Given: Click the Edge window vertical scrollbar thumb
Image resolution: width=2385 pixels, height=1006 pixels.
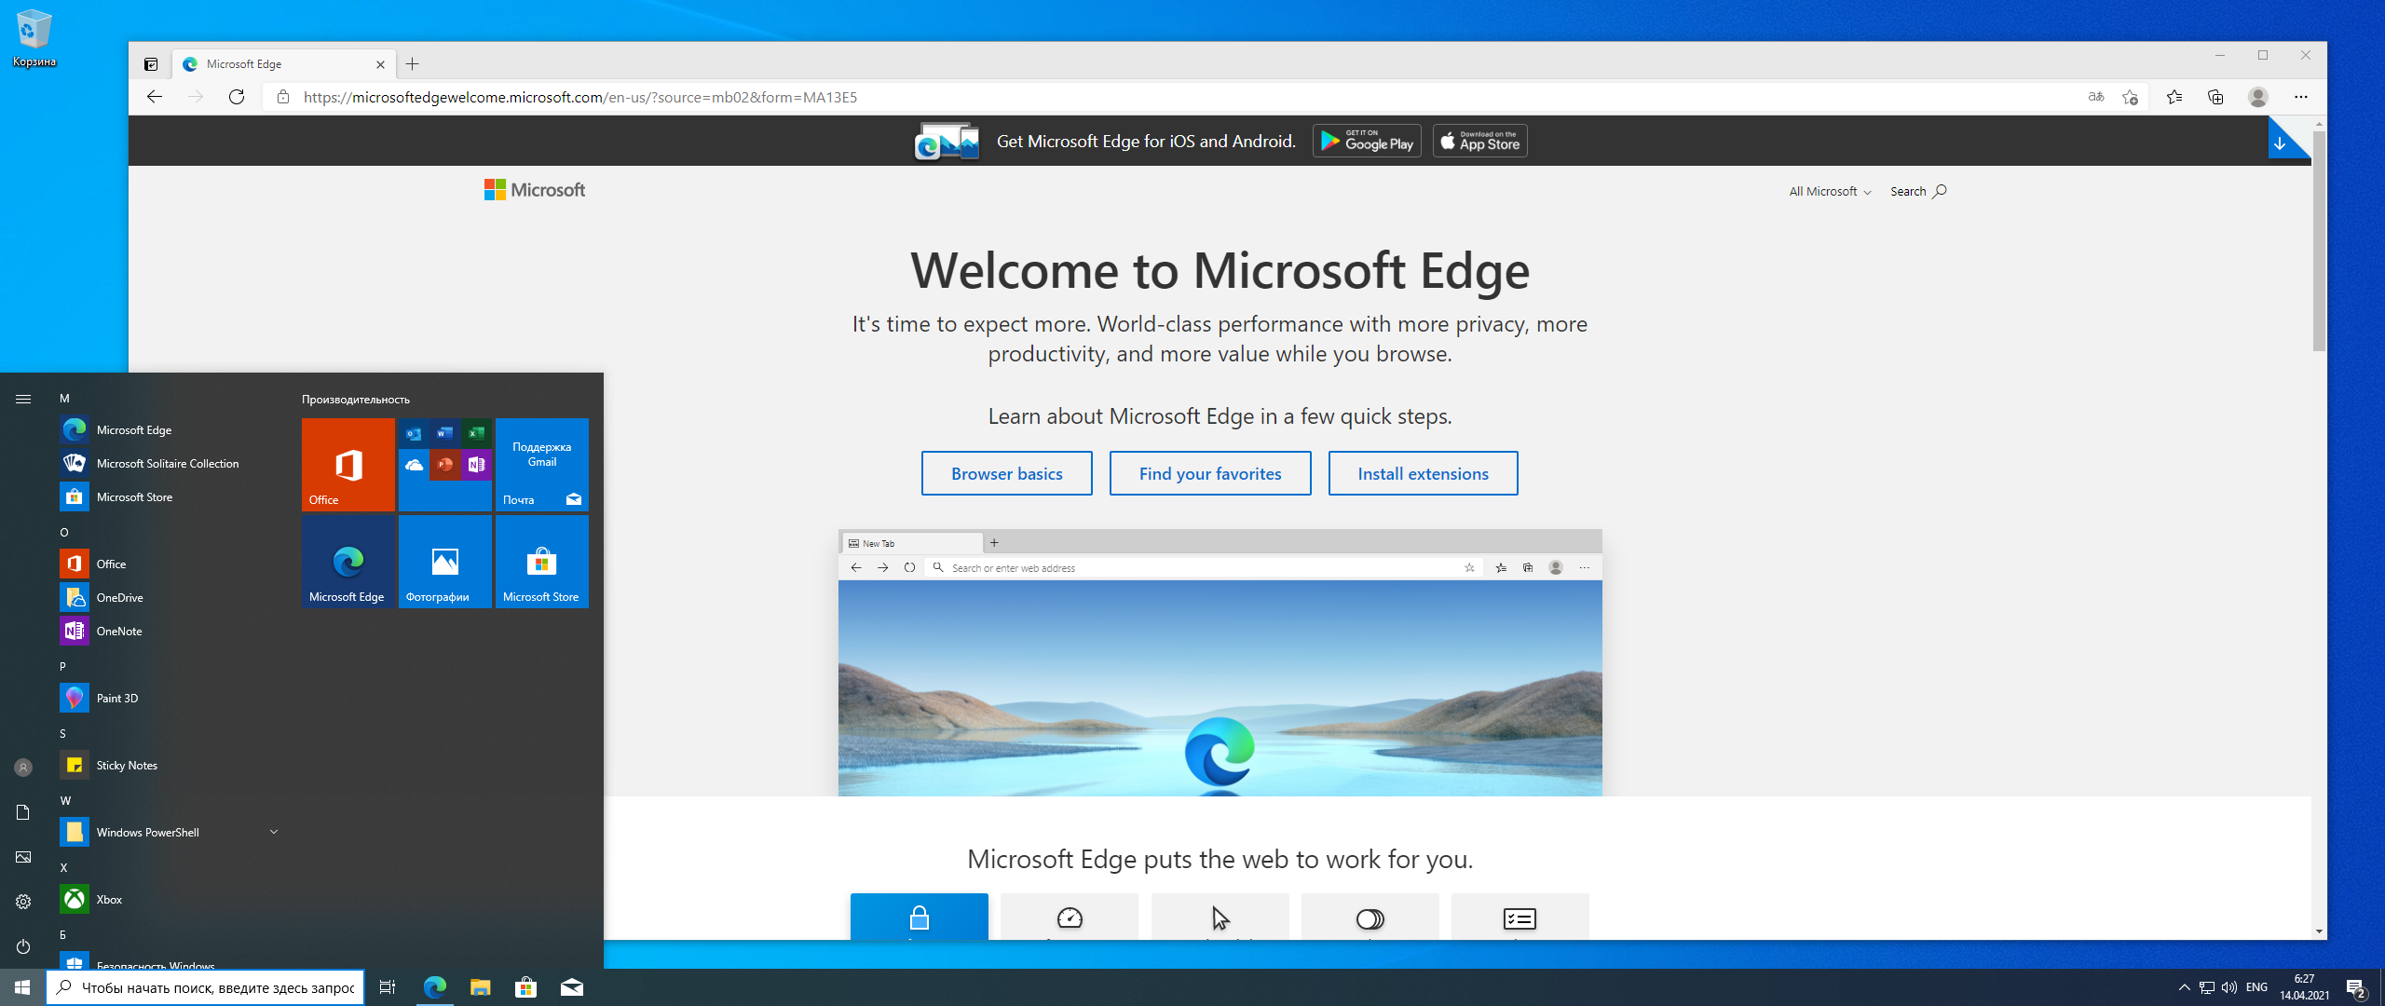Looking at the screenshot, I should click(2319, 240).
